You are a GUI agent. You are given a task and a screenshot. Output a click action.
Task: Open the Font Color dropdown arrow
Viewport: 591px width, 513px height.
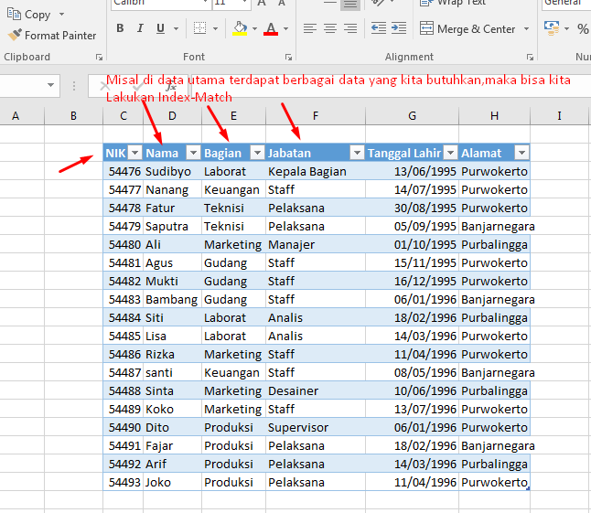[x=286, y=28]
